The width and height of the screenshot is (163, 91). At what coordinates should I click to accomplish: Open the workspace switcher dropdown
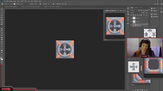[x=158, y=4]
